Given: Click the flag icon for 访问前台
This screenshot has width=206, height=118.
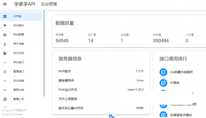Looking at the screenshot, I should [5, 26].
